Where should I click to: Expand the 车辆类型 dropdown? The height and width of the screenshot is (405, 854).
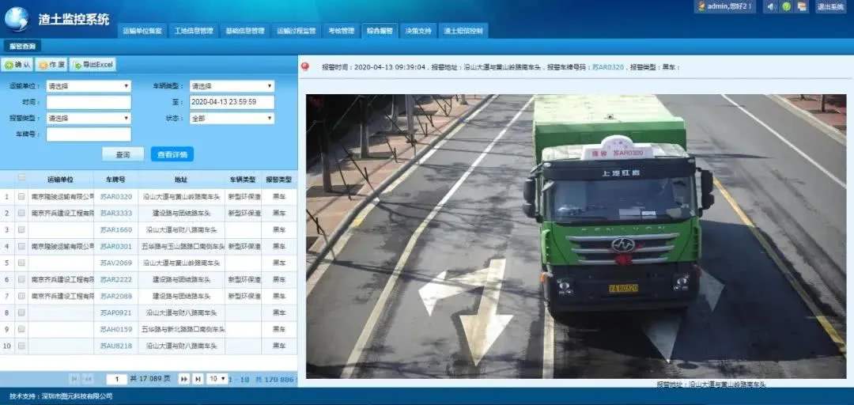pos(232,86)
